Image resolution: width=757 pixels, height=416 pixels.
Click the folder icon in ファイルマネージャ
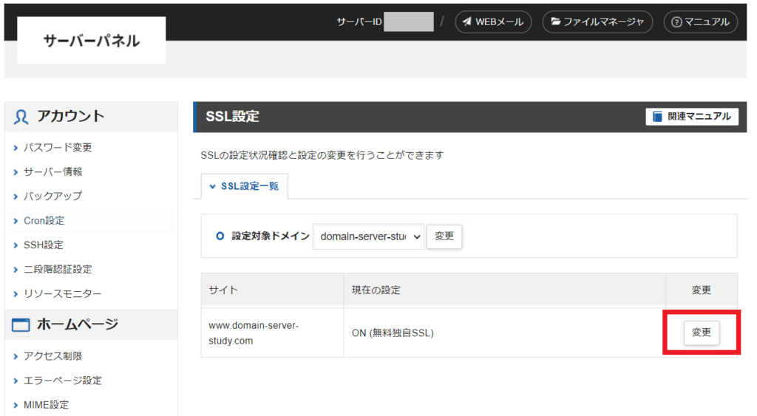tap(556, 21)
